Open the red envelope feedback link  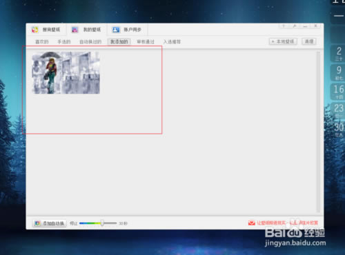(283, 223)
